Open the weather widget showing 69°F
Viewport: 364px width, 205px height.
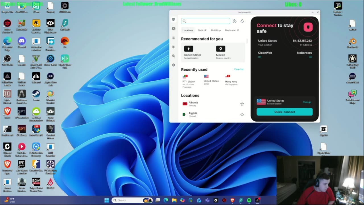[x=9, y=200]
